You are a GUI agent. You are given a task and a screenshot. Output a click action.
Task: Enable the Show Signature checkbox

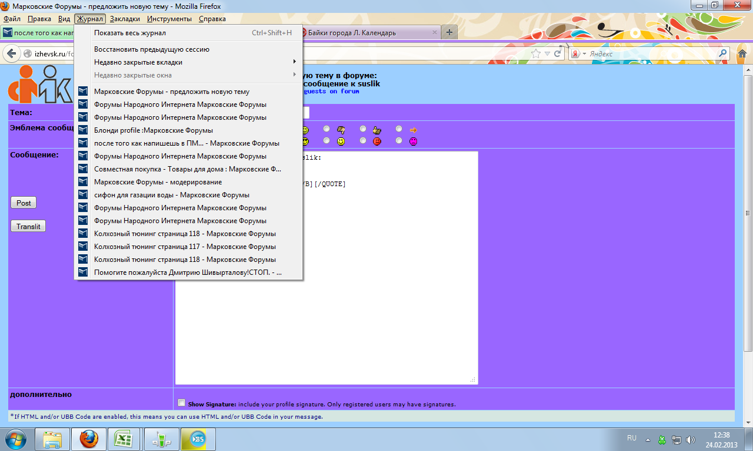click(x=181, y=403)
